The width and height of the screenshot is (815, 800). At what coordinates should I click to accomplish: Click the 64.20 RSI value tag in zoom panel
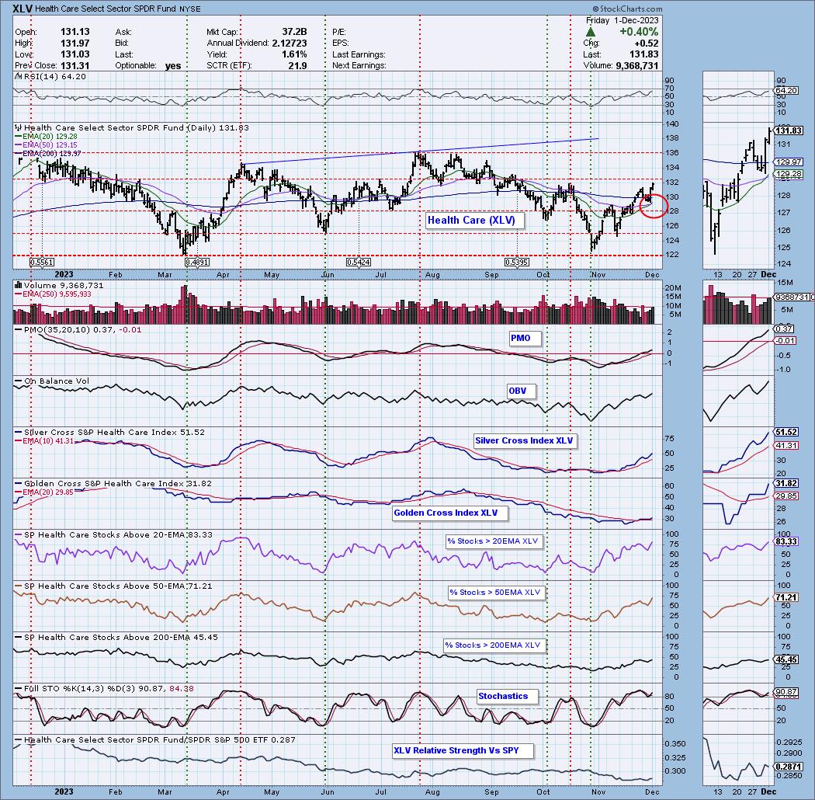[x=786, y=91]
